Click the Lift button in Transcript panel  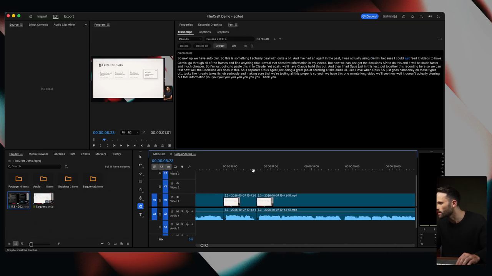pyautogui.click(x=234, y=46)
